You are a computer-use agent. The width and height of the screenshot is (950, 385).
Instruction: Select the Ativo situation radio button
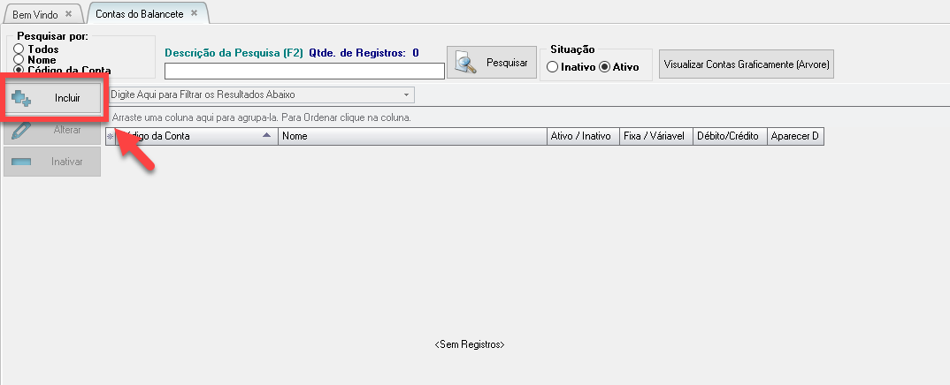click(605, 67)
